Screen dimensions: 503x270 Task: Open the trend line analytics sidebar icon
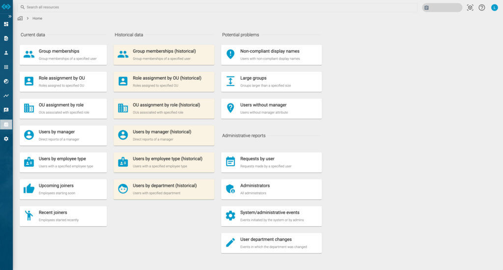point(6,96)
